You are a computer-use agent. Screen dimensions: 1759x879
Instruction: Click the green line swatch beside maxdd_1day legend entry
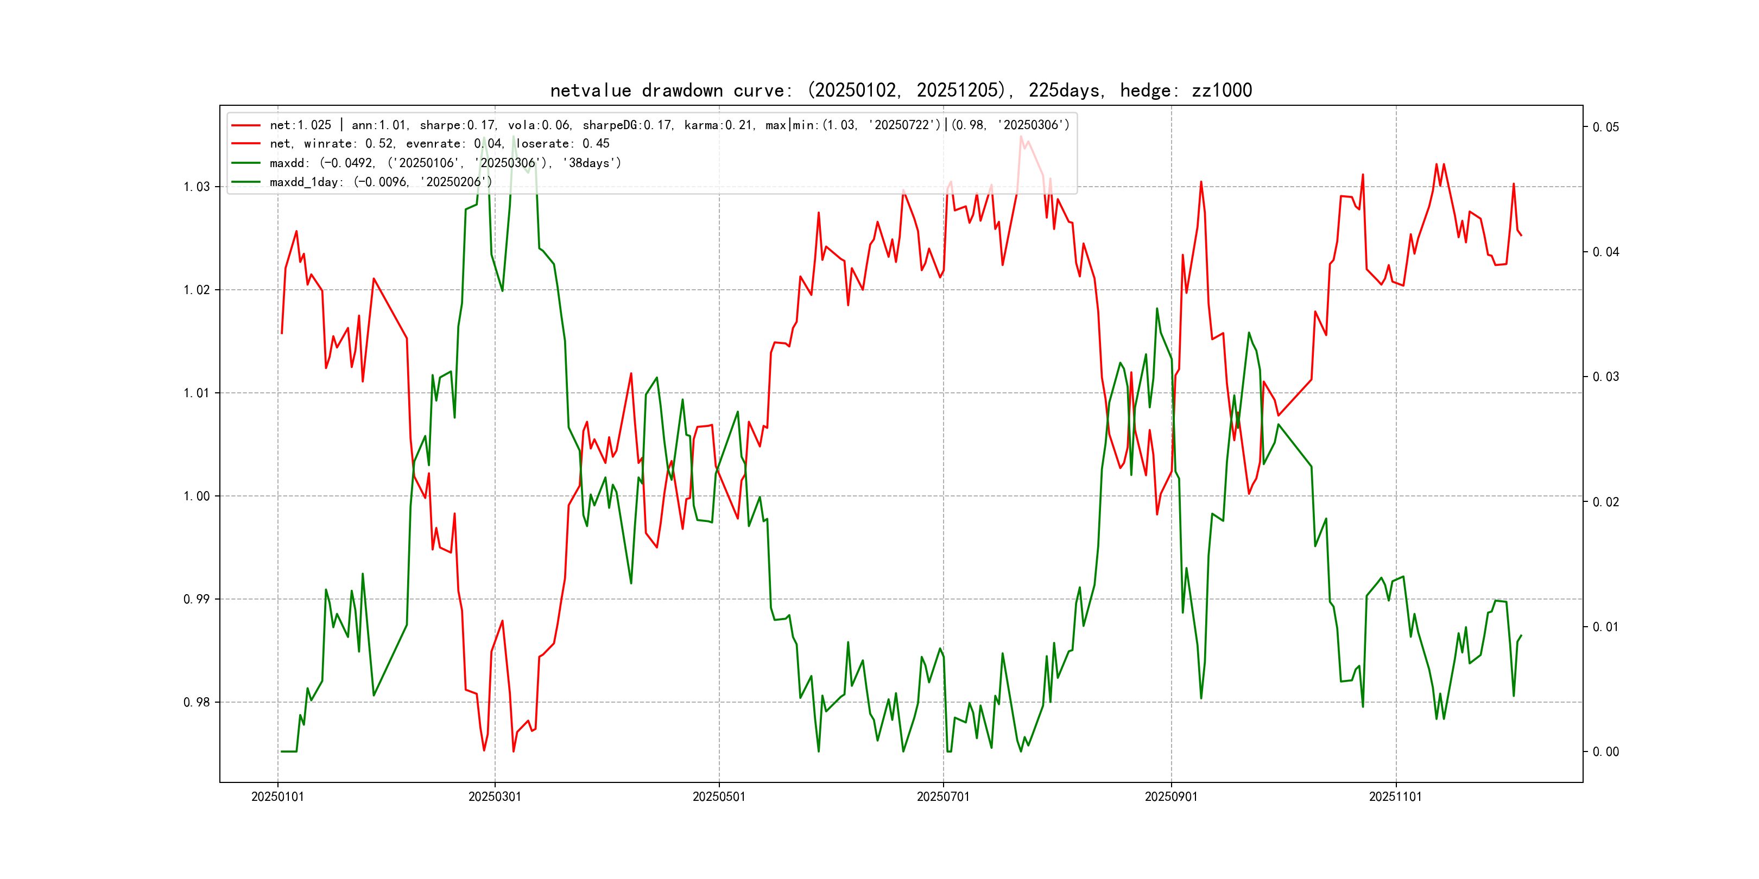point(245,182)
